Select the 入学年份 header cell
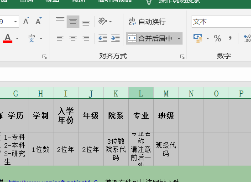Image resolution: width=251 pixels, height=182 pixels. tap(66, 116)
